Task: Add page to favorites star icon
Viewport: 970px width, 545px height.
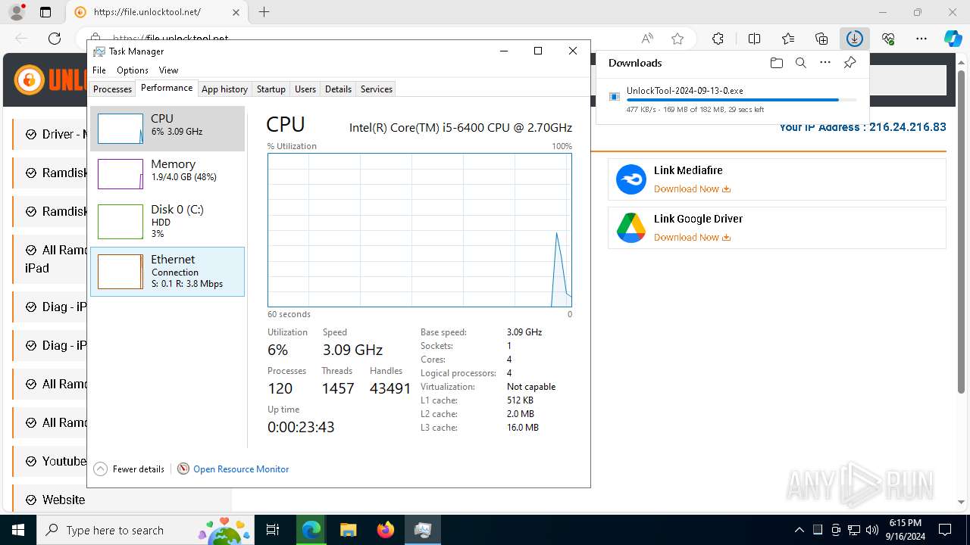Action: point(677,39)
